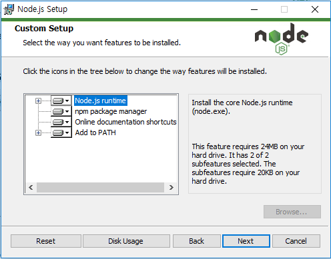Click the feature tree's right scroll arrow
Image resolution: width=331 pixels, height=259 pixels.
pyautogui.click(x=171, y=188)
